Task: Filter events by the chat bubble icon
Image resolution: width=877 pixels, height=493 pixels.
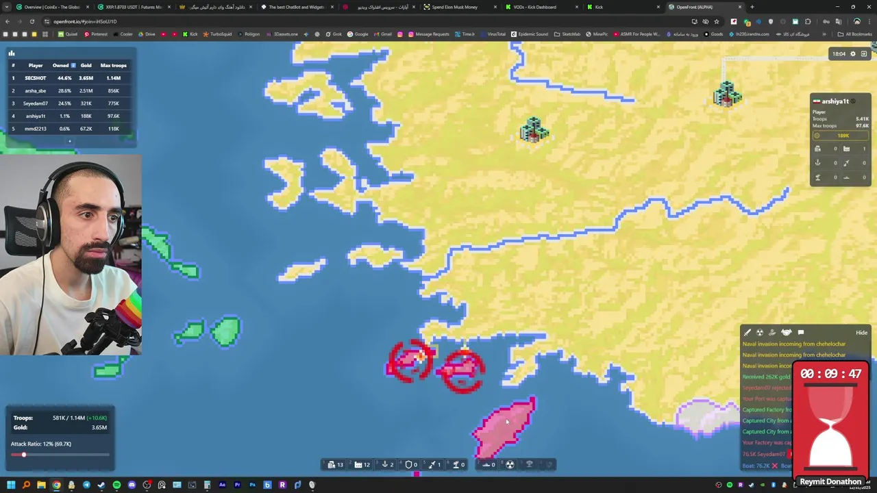Action: (801, 333)
